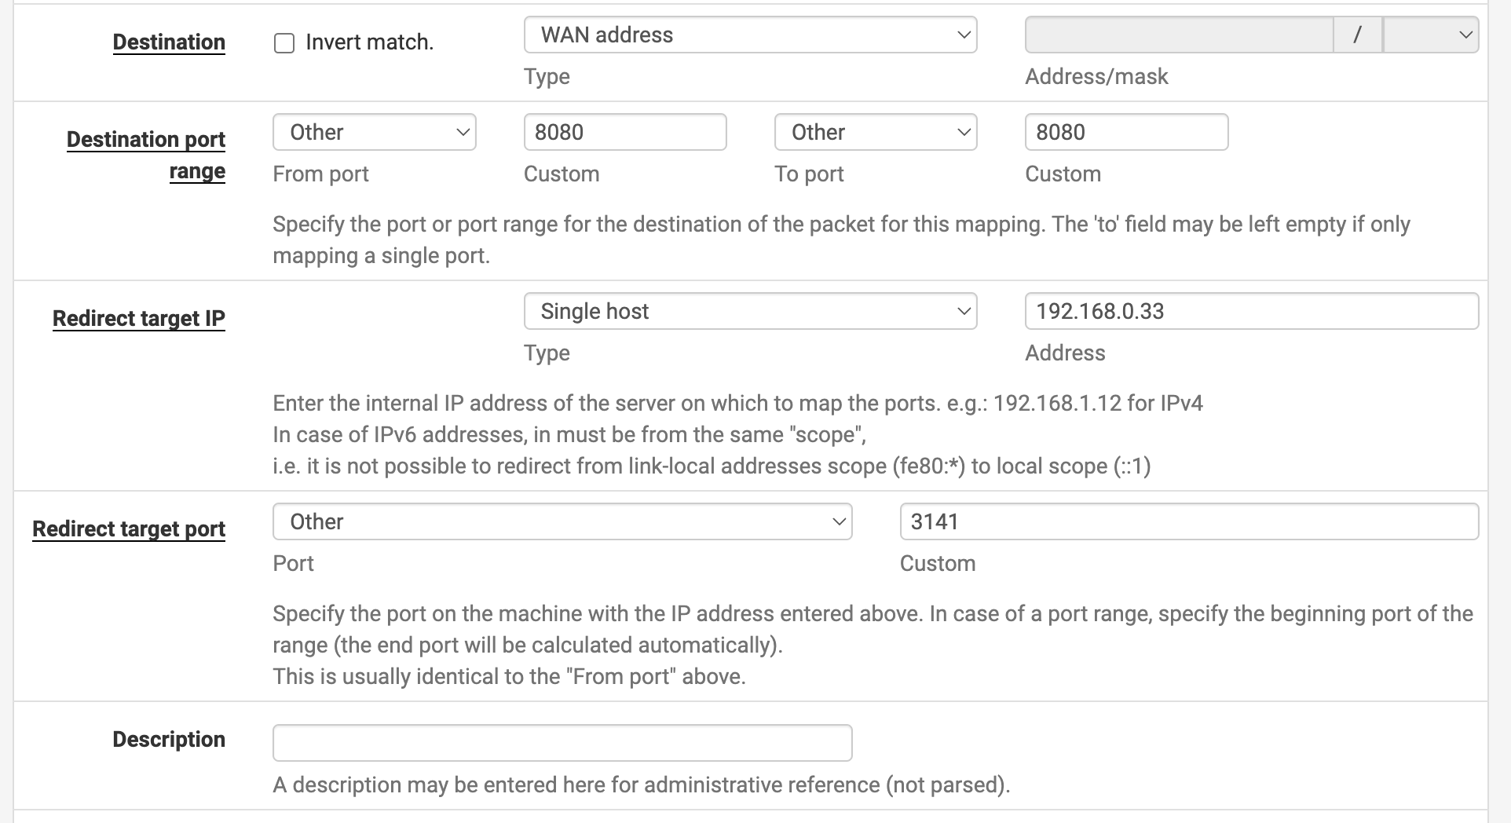Click the Custom port field containing 3141
The height and width of the screenshot is (823, 1511).
tap(1188, 521)
